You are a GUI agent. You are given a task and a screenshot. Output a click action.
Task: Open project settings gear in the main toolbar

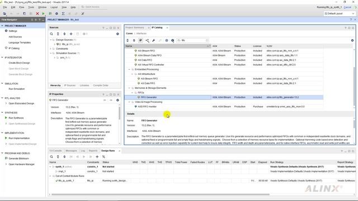click(x=56, y=13)
